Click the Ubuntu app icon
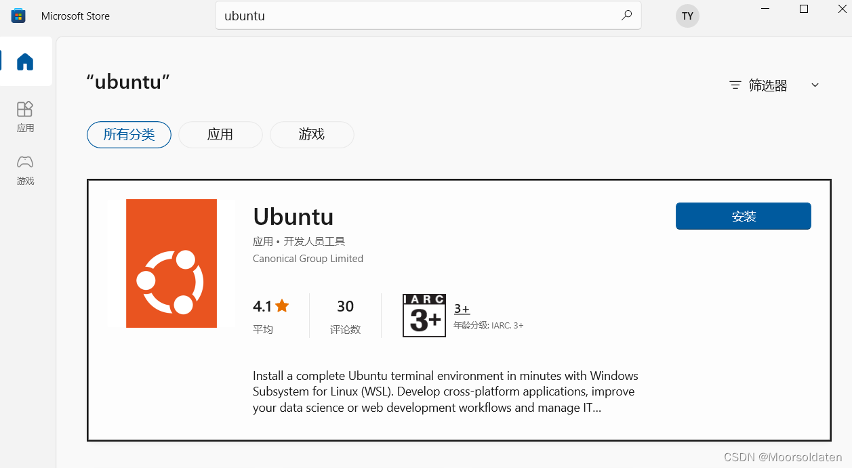Image resolution: width=852 pixels, height=468 pixels. 170,263
